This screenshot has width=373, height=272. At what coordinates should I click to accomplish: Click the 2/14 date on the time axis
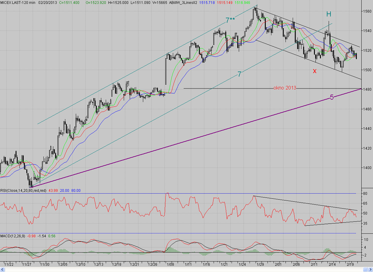tap(332, 265)
